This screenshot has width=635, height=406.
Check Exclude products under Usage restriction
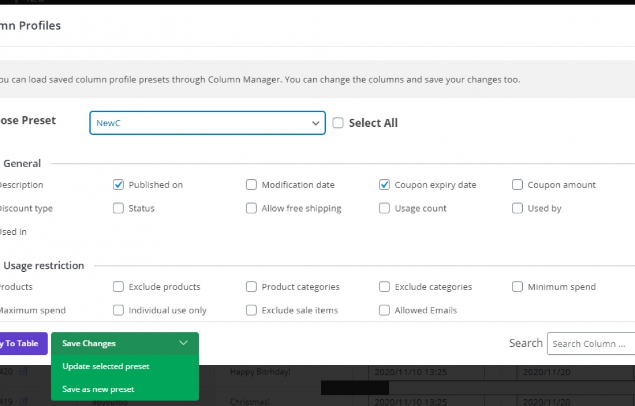tap(118, 287)
